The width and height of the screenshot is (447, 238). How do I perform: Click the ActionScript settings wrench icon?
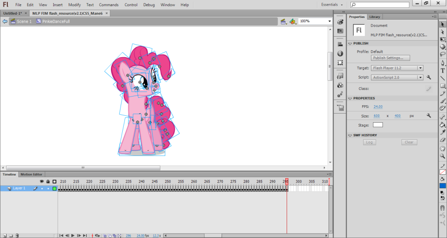[x=429, y=77]
